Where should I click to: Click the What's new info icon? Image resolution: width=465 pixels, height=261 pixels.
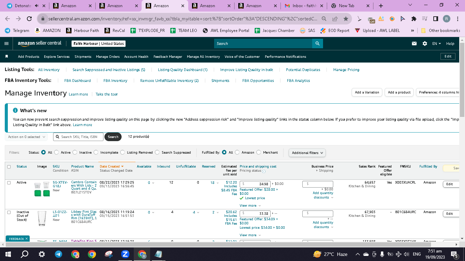tap(15, 110)
